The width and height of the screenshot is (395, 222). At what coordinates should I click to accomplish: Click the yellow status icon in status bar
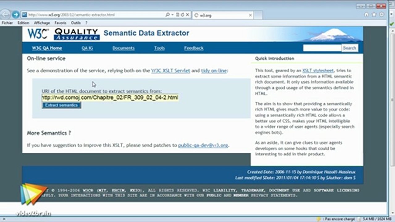tap(319, 219)
